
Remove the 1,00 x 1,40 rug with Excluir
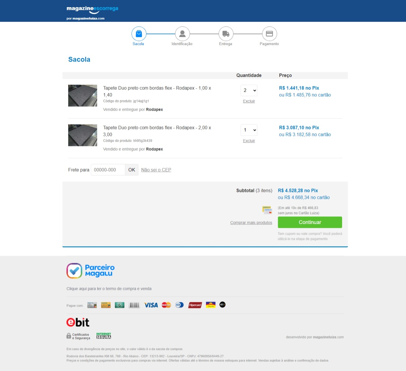click(249, 101)
